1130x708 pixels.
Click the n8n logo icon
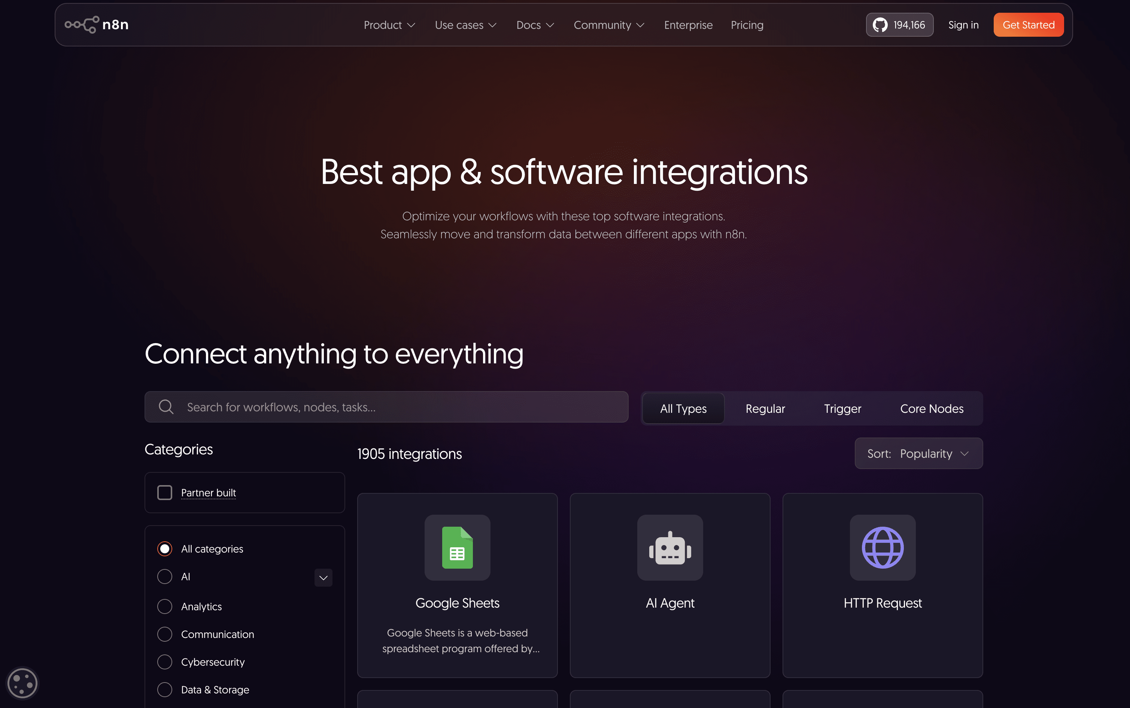point(82,25)
